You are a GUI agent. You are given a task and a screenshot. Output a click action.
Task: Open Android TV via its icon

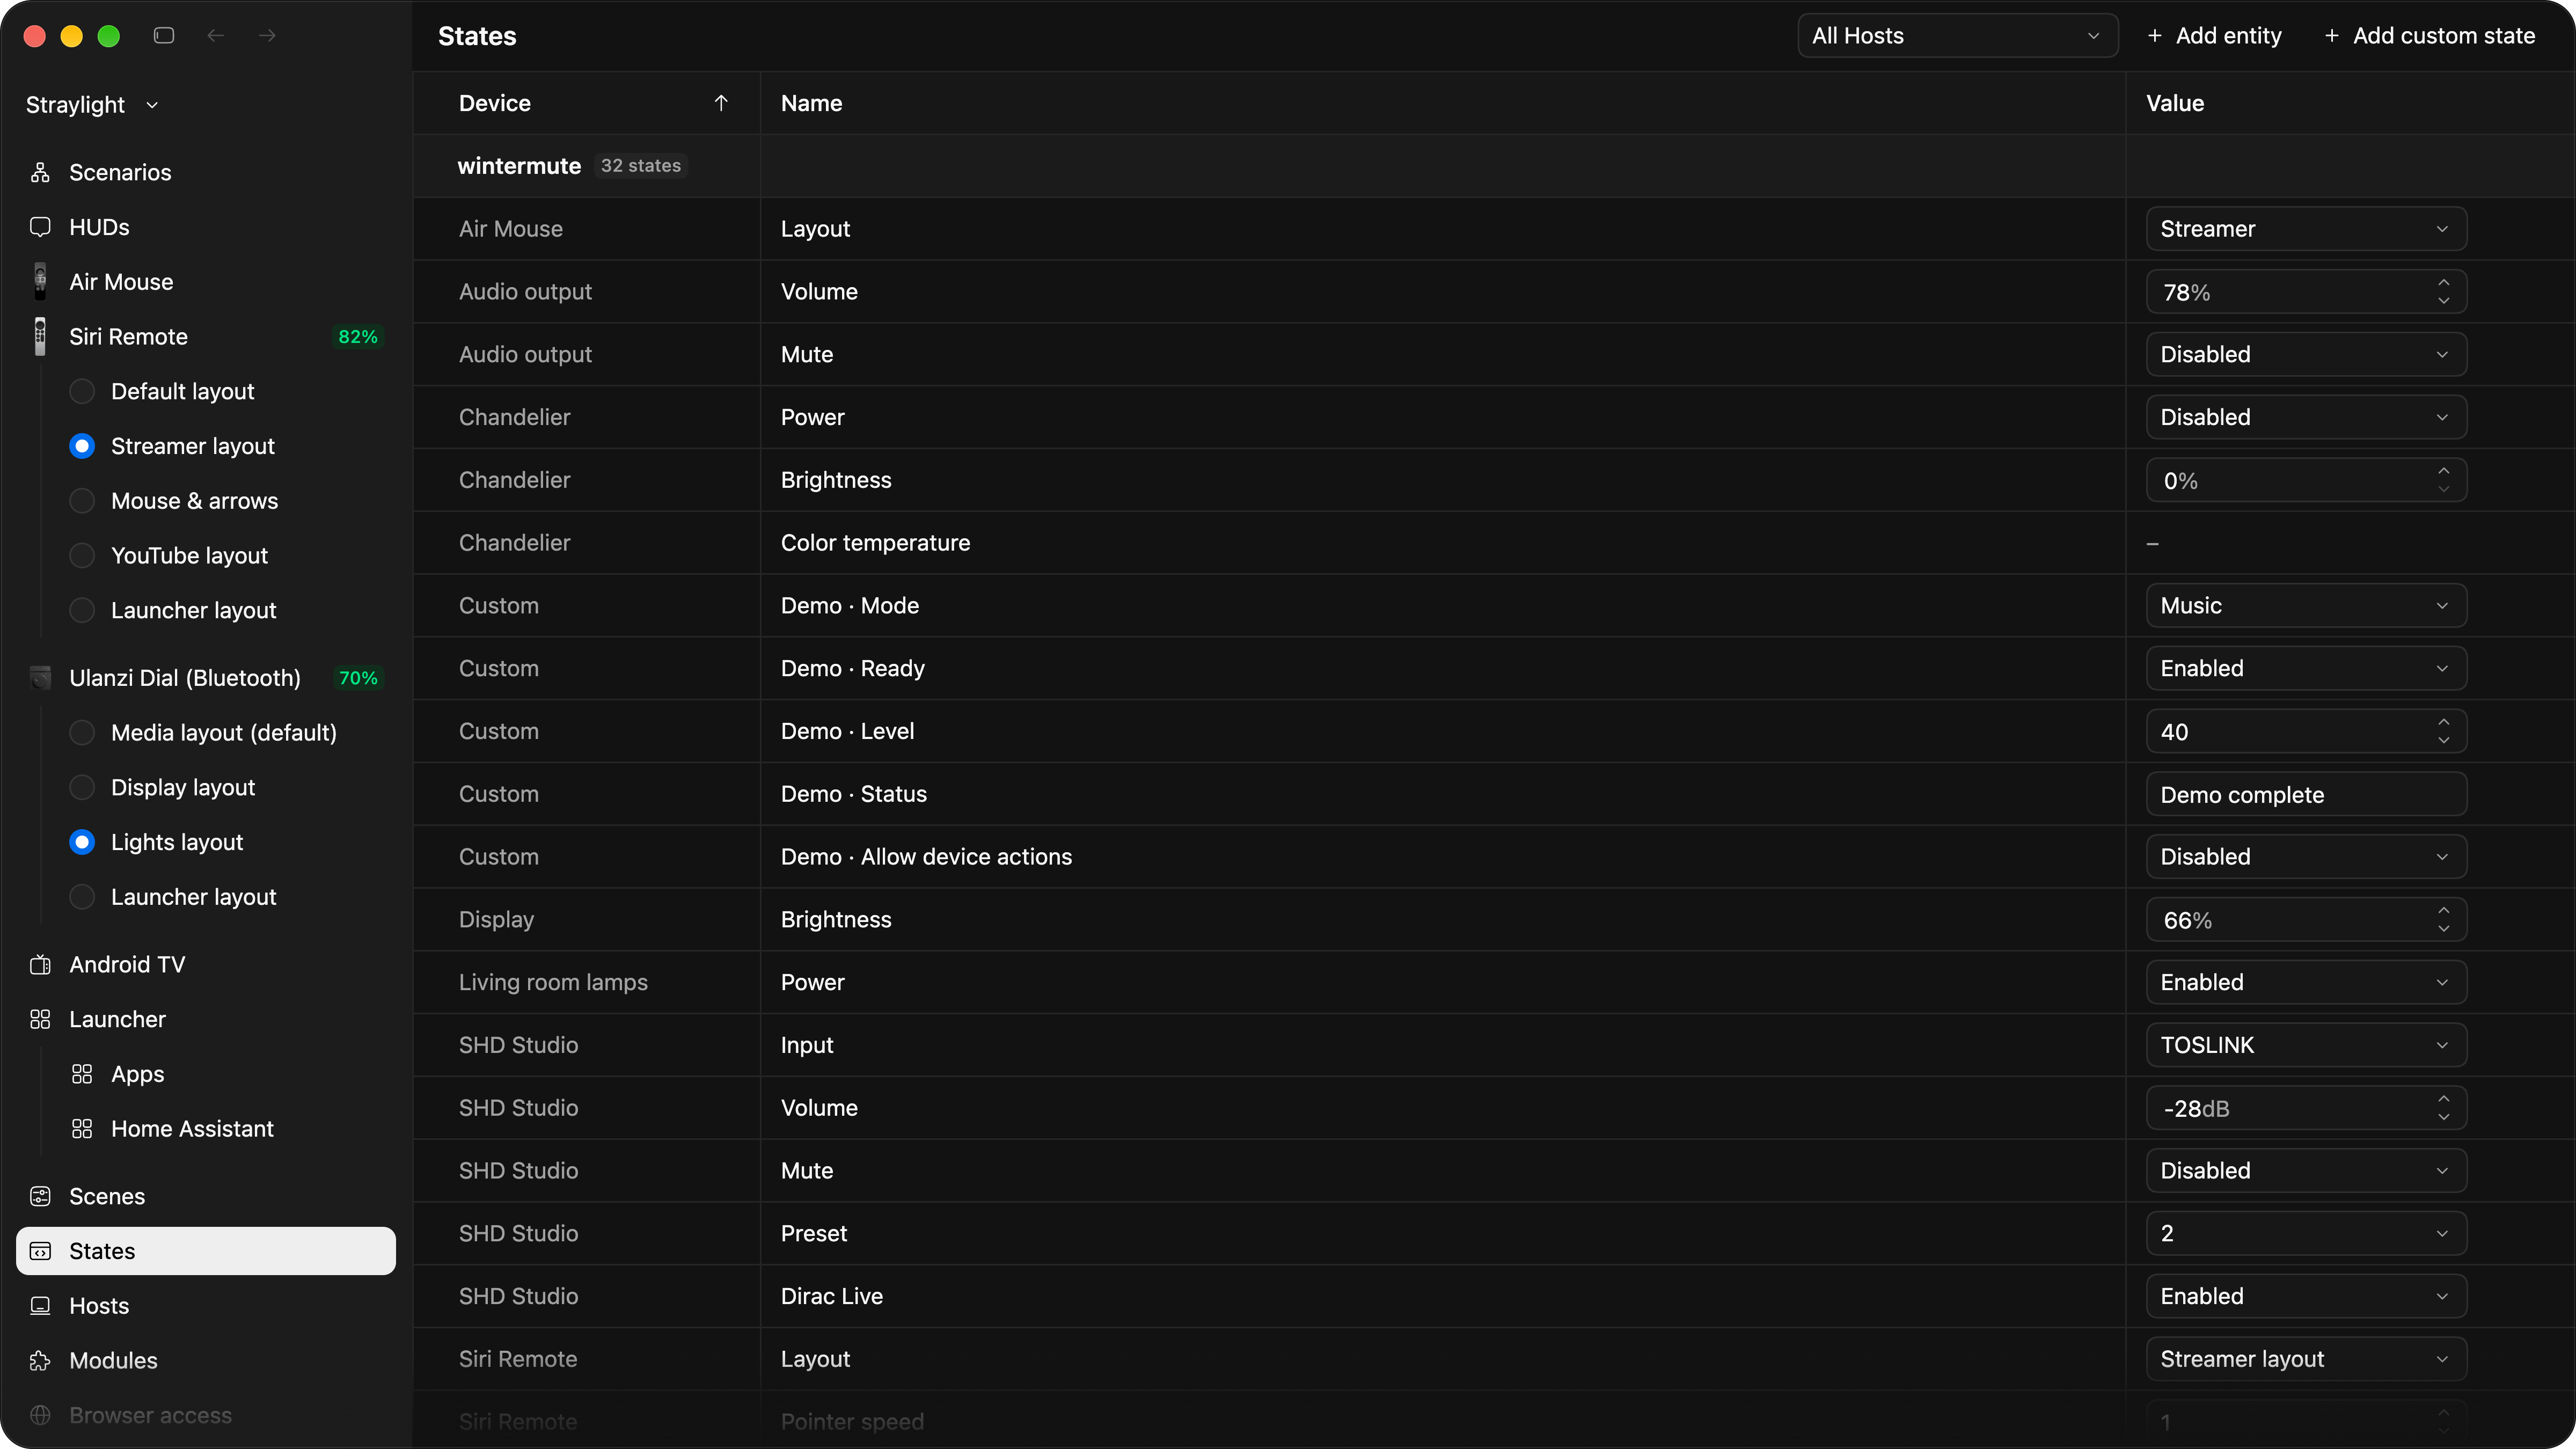pos(40,964)
